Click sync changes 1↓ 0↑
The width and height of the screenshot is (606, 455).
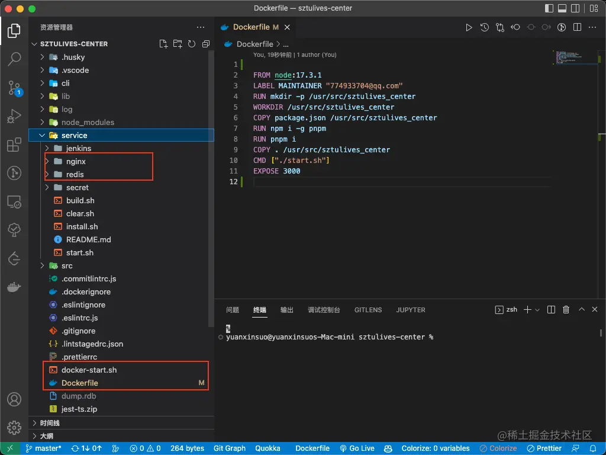click(86, 448)
